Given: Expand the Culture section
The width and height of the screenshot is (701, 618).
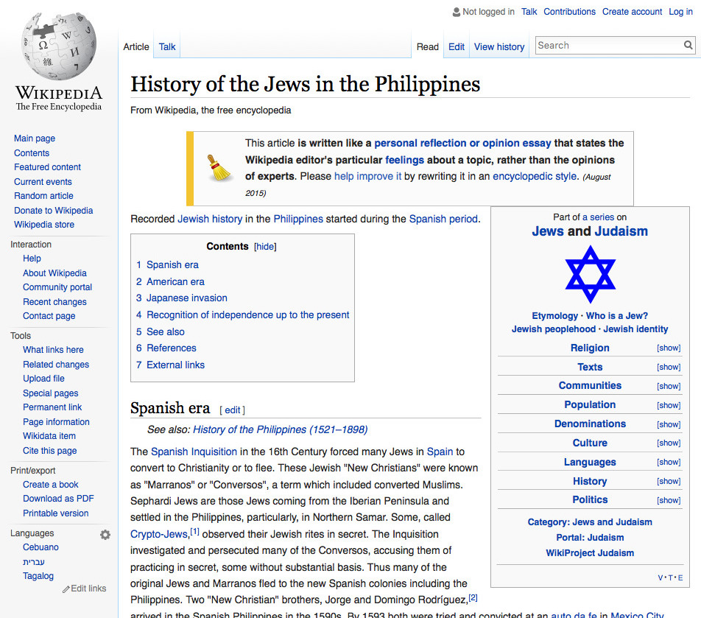Looking at the screenshot, I should pos(669,443).
